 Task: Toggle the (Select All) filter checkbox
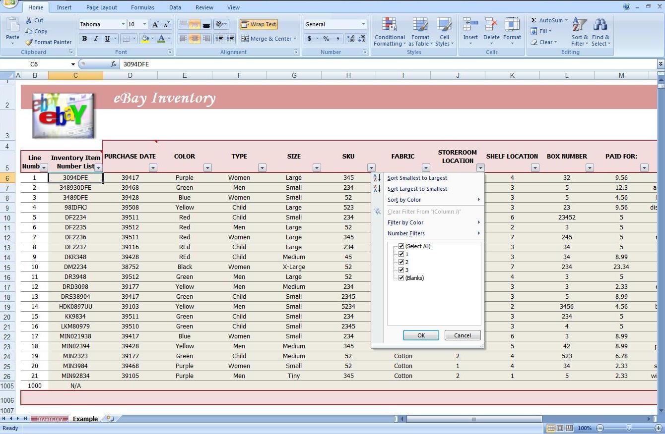(401, 246)
